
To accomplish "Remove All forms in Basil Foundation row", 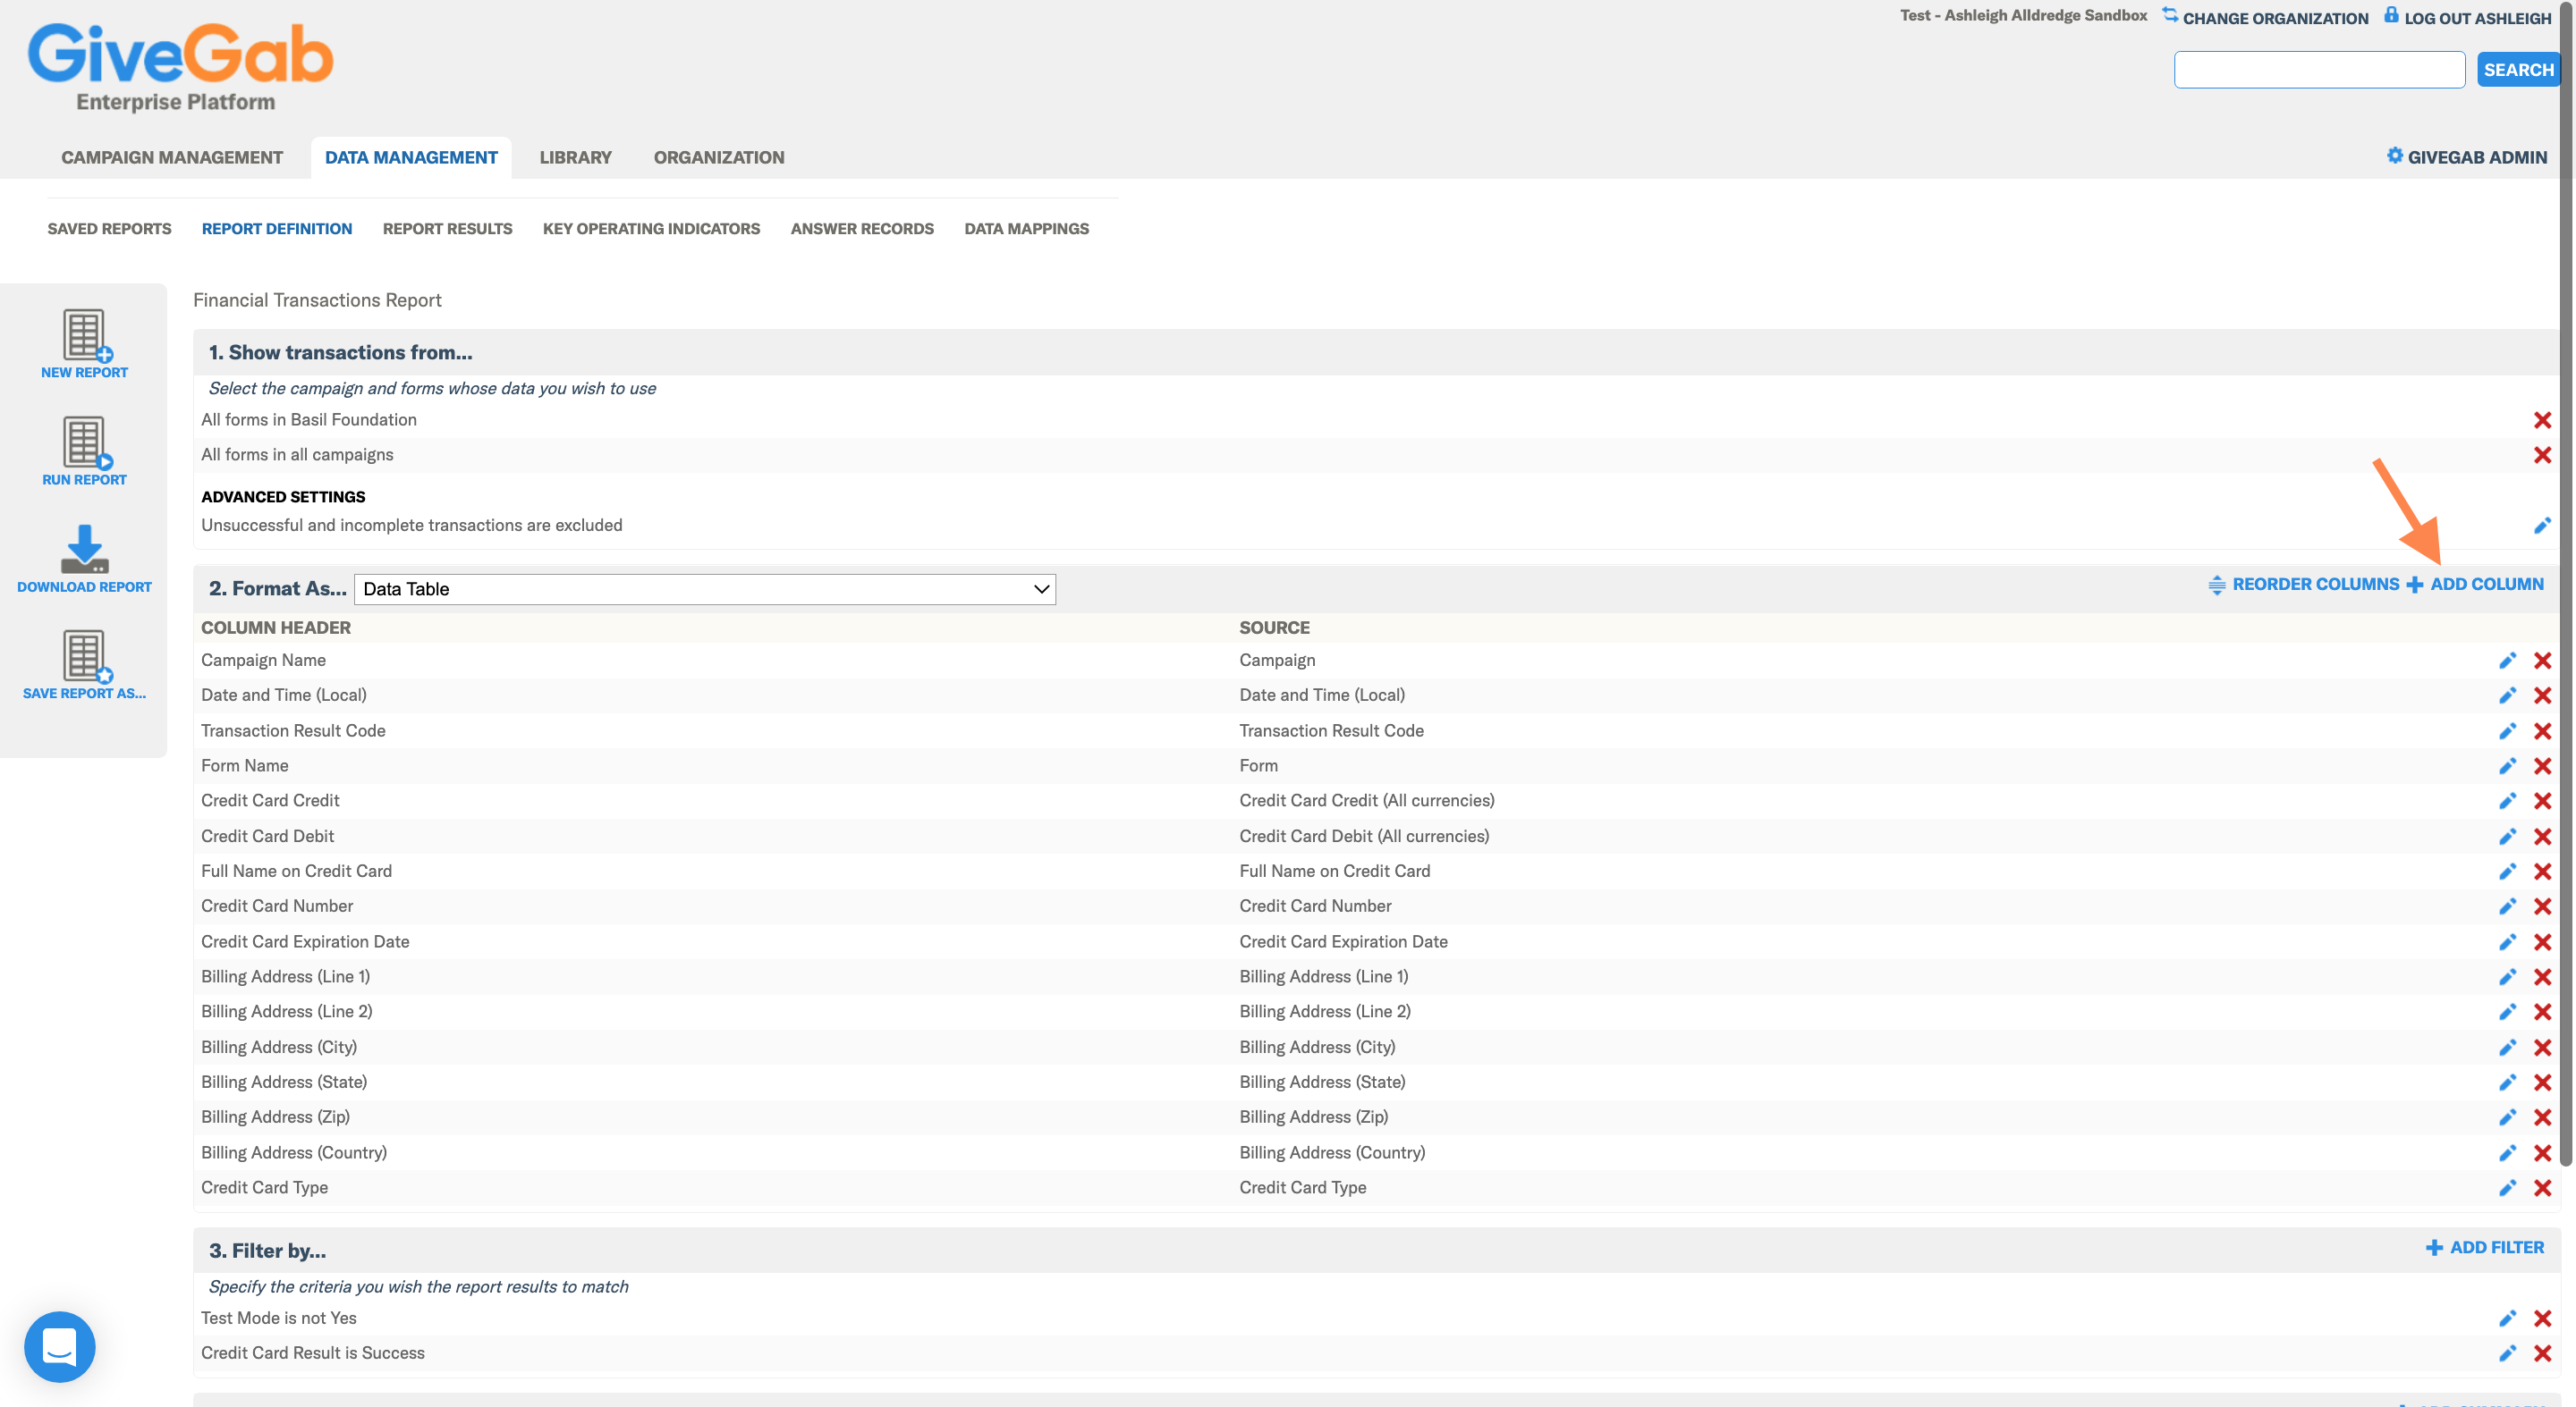I will pos(2542,420).
